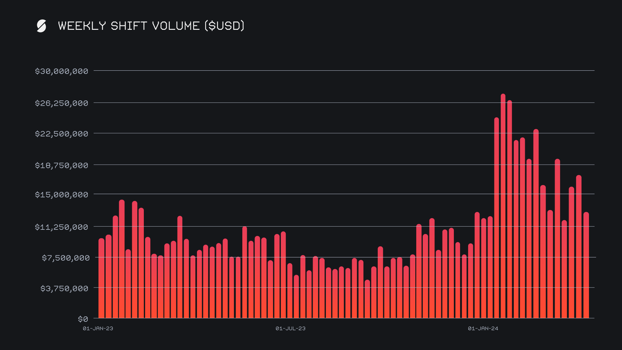The image size is (622, 350).
Task: Click the $7,500,000 axis label
Action: click(65, 258)
